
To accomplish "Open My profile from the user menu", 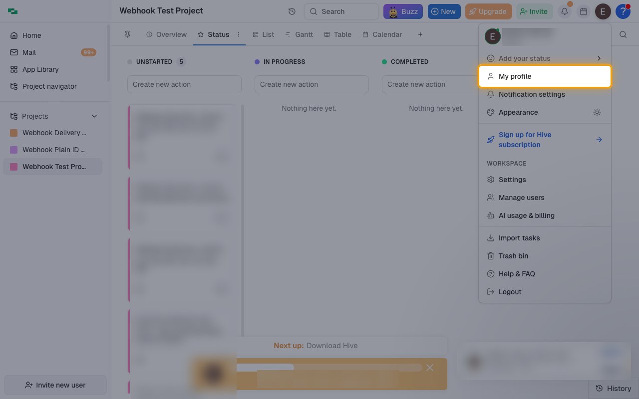I will pyautogui.click(x=545, y=76).
